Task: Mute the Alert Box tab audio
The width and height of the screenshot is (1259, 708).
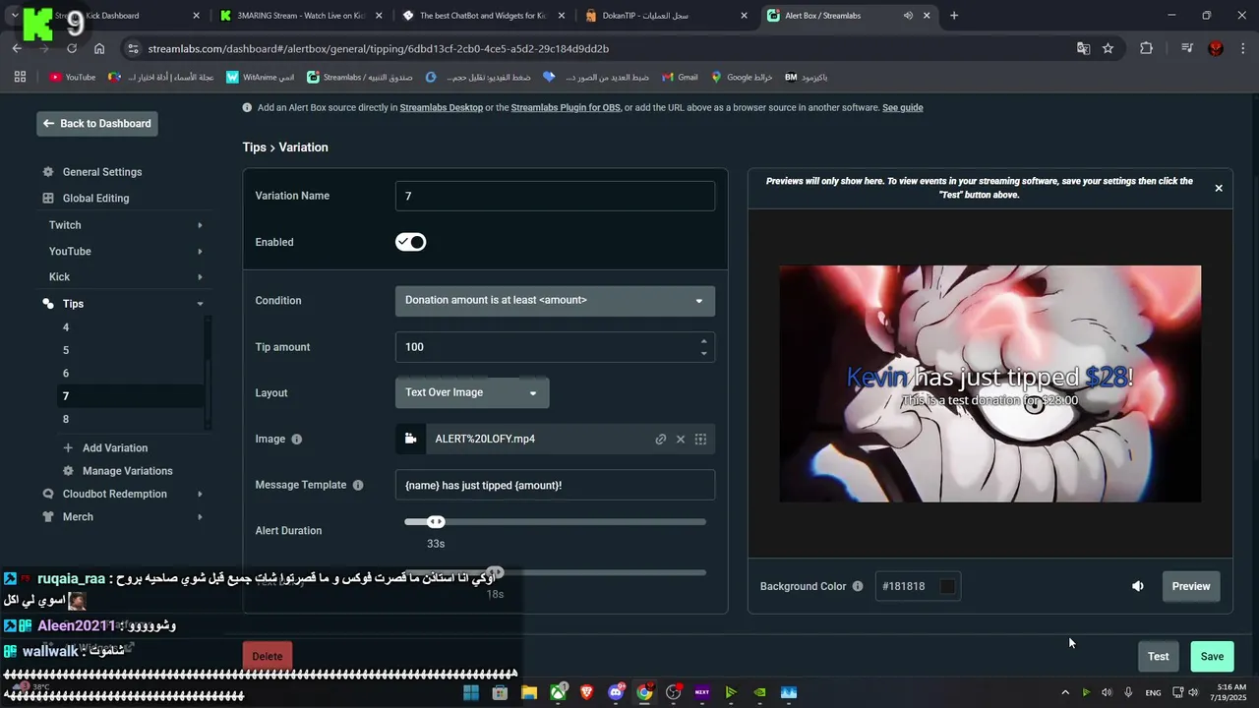Action: [x=908, y=16]
